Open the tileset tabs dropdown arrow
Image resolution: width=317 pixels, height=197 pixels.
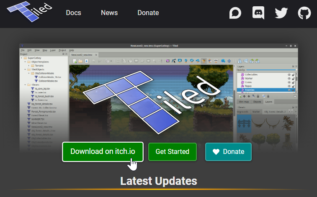(x=296, y=112)
